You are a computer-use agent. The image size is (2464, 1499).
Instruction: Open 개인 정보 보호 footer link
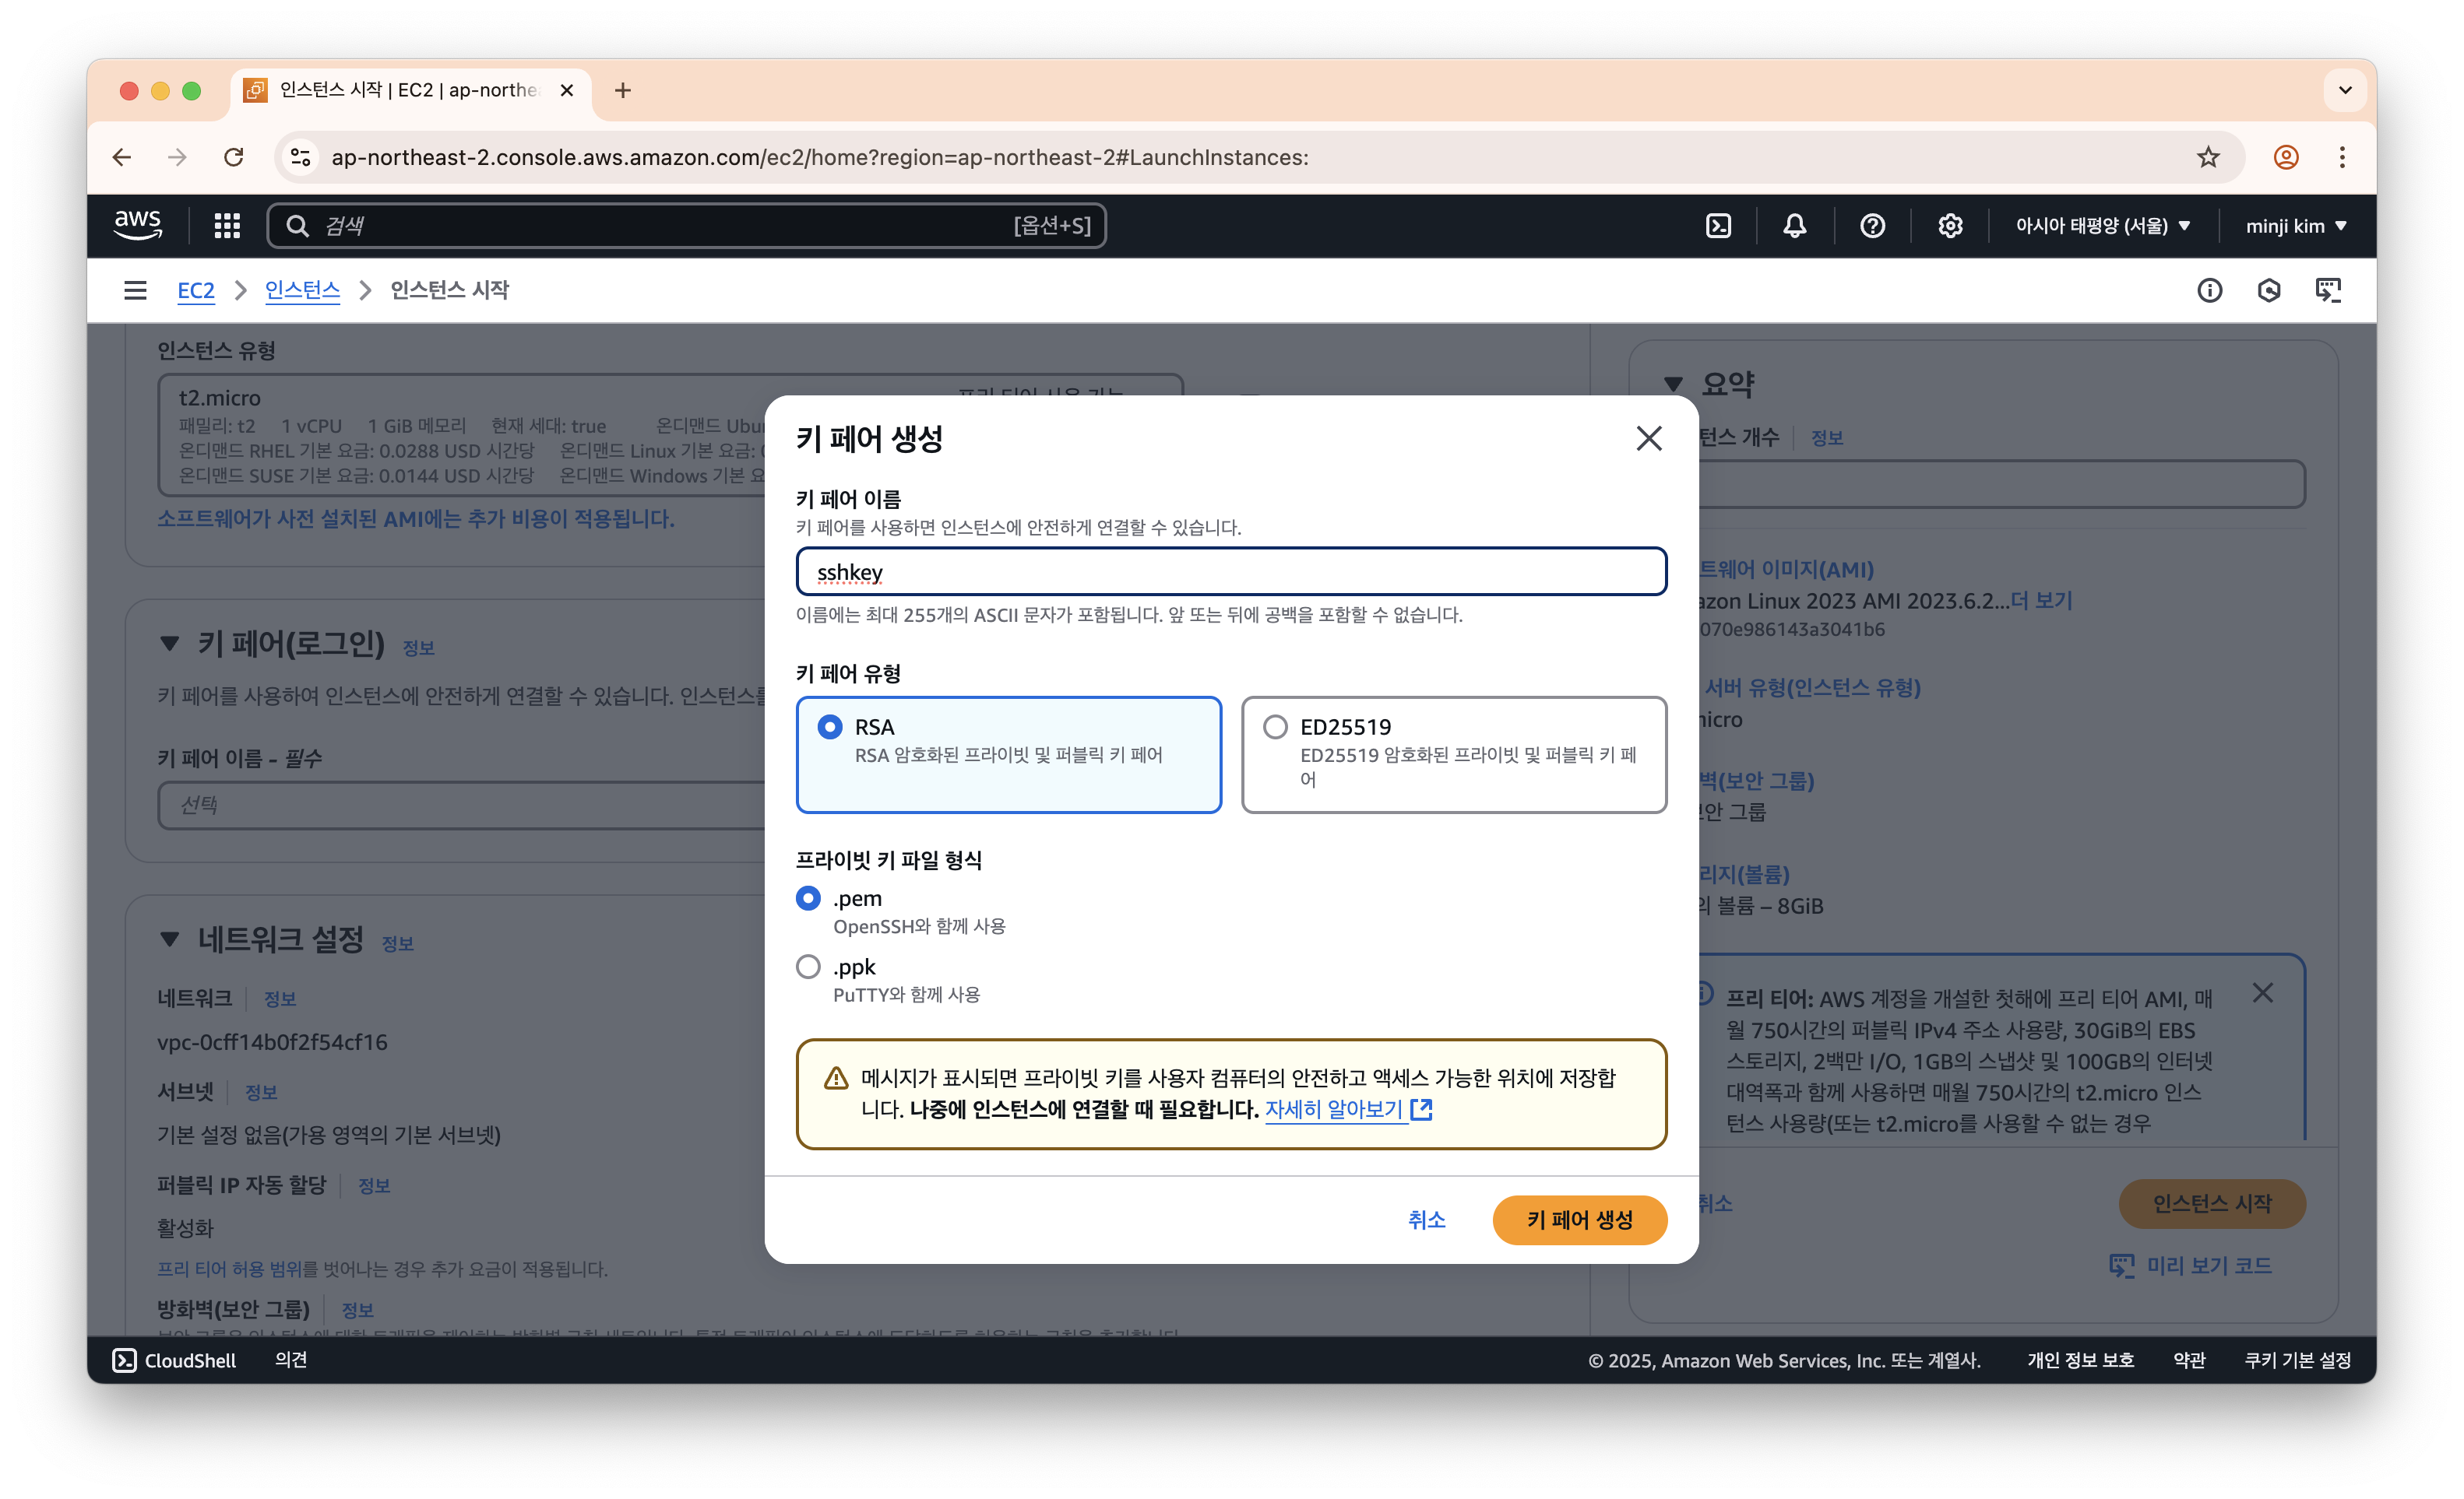[2080, 1360]
